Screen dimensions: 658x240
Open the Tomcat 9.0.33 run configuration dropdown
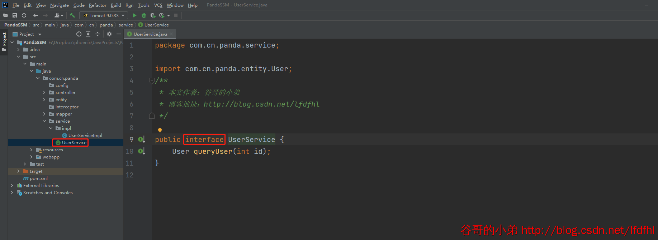[x=104, y=15]
